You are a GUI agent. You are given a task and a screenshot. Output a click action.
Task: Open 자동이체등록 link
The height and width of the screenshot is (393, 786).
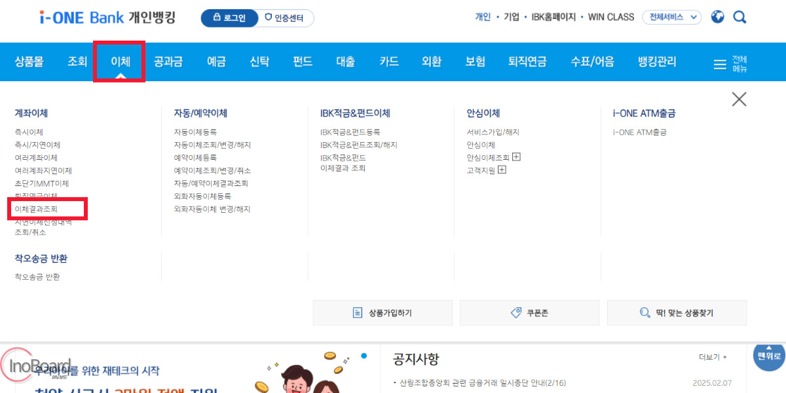coord(195,132)
